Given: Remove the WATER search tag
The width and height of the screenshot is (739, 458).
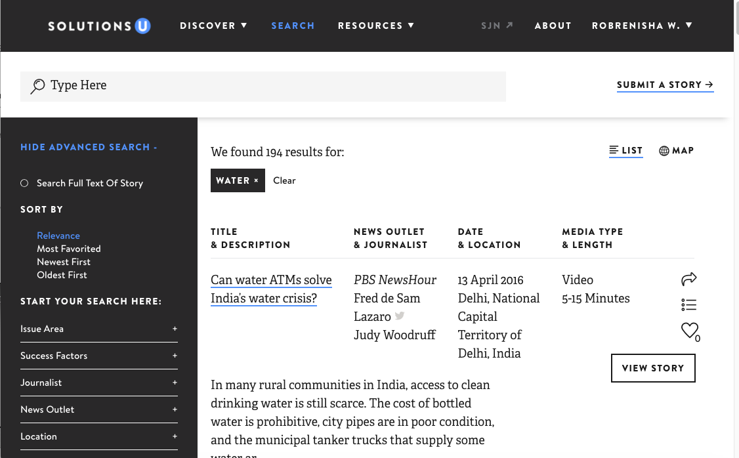Looking at the screenshot, I should tap(256, 180).
